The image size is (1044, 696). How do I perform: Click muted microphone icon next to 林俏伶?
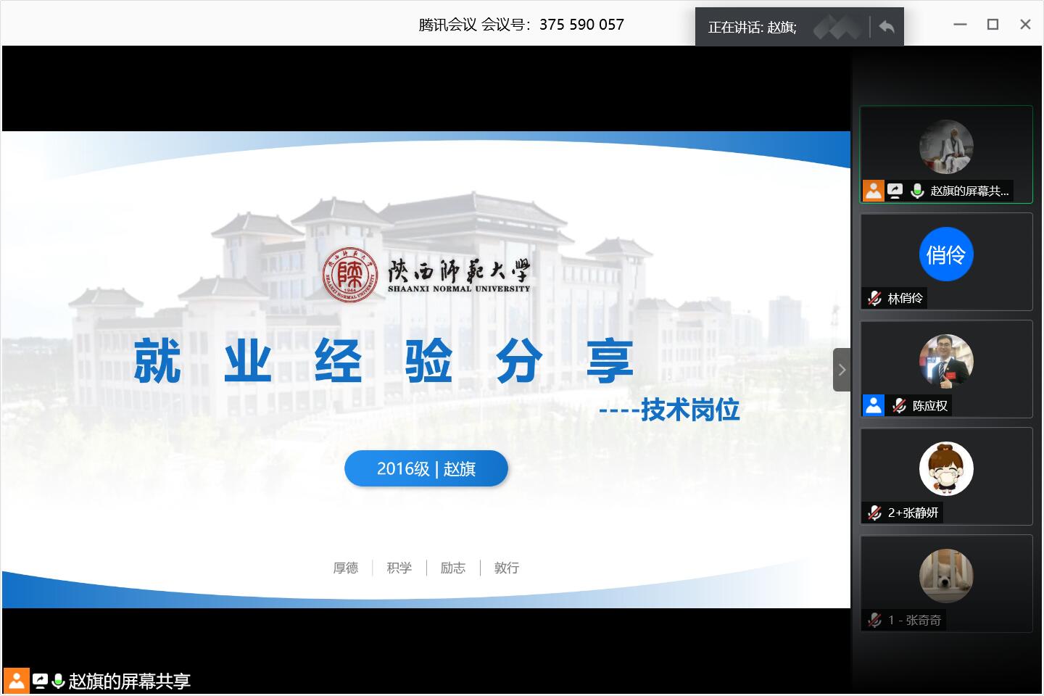point(875,298)
